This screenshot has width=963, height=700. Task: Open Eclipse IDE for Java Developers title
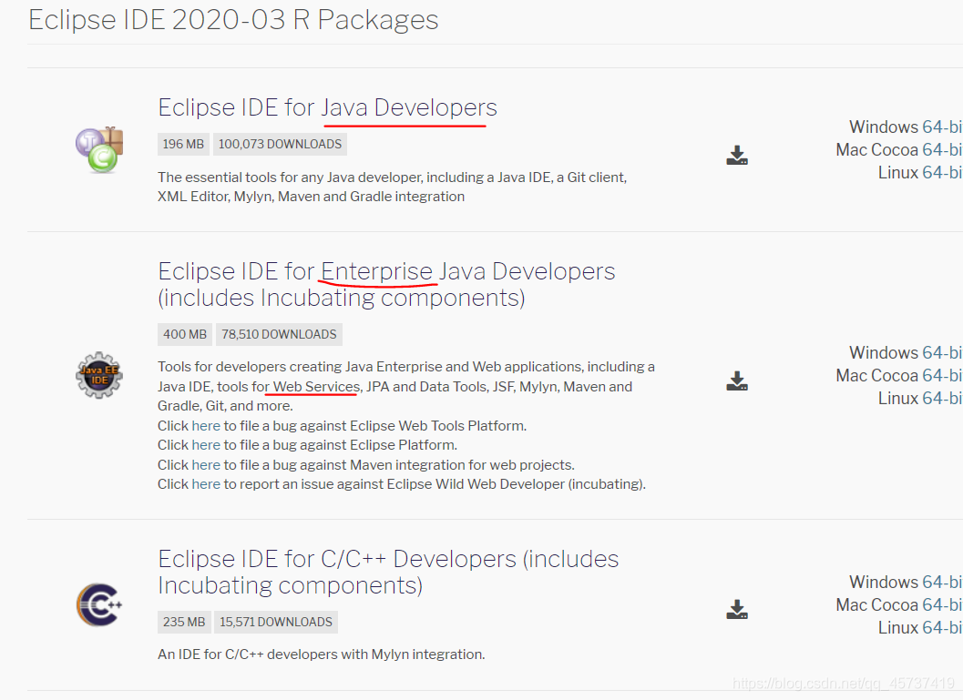tap(327, 107)
